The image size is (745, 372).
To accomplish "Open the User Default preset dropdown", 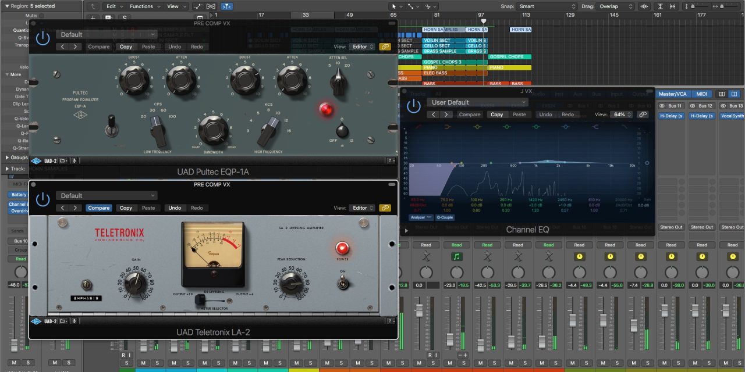I will pos(477,102).
